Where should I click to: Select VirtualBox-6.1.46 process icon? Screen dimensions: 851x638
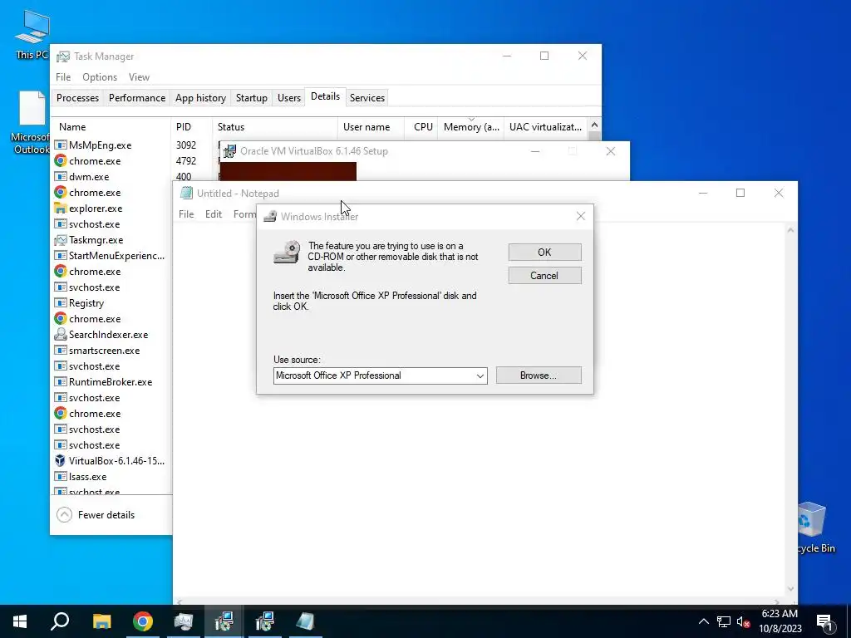[60, 460]
